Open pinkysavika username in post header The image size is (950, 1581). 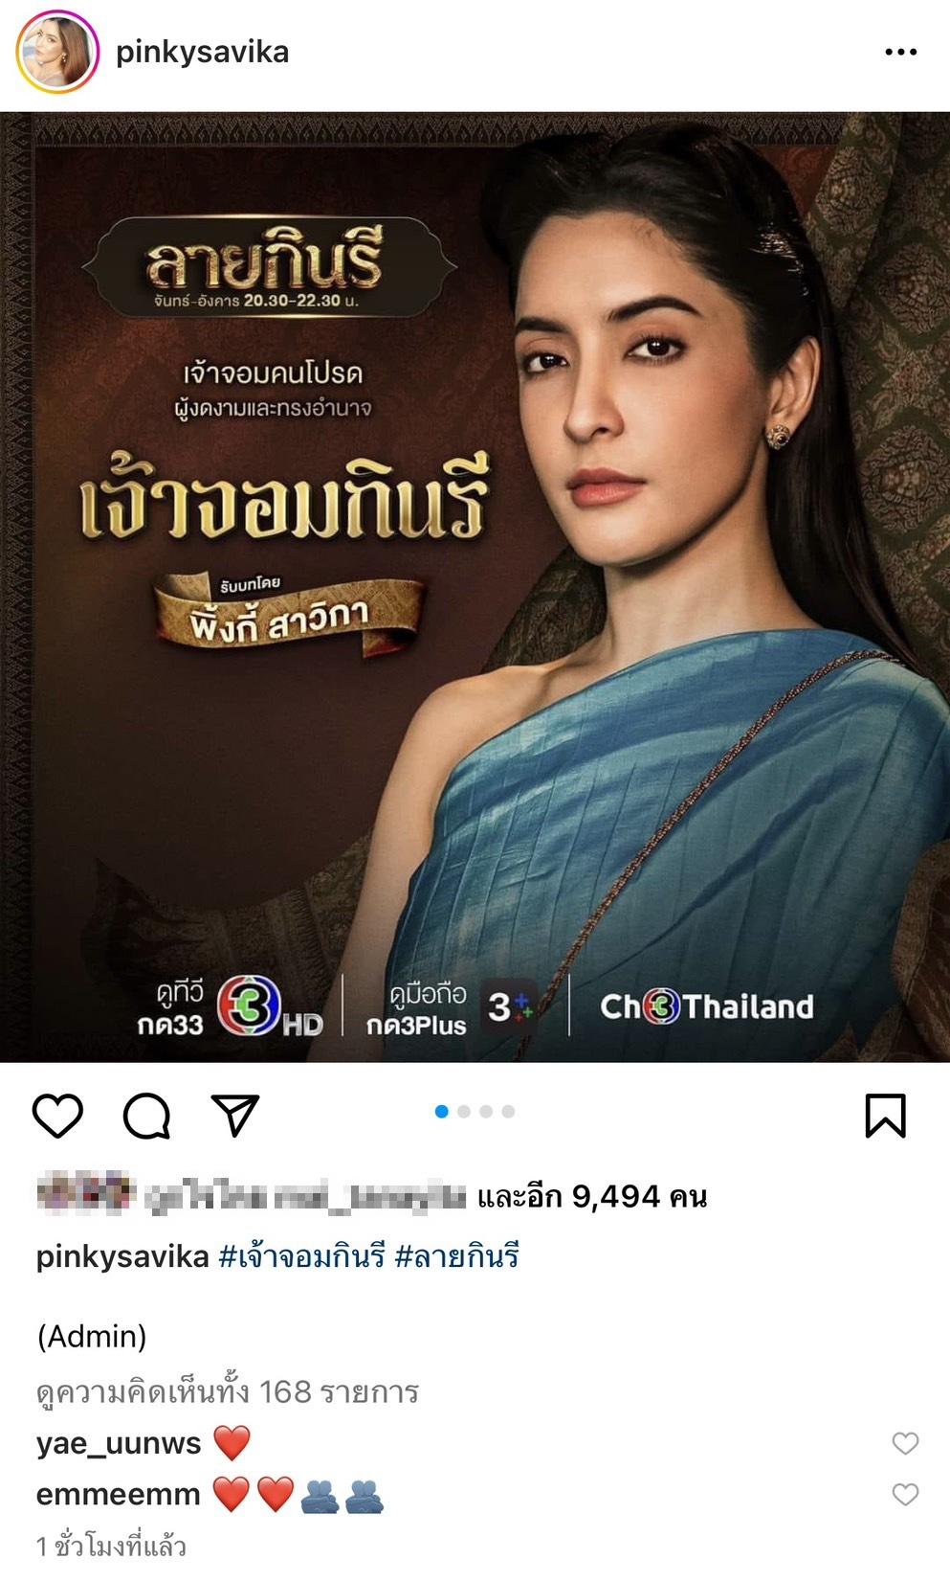tap(203, 52)
